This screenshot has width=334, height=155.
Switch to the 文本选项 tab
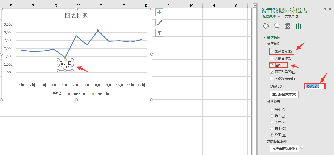pyautogui.click(x=291, y=17)
